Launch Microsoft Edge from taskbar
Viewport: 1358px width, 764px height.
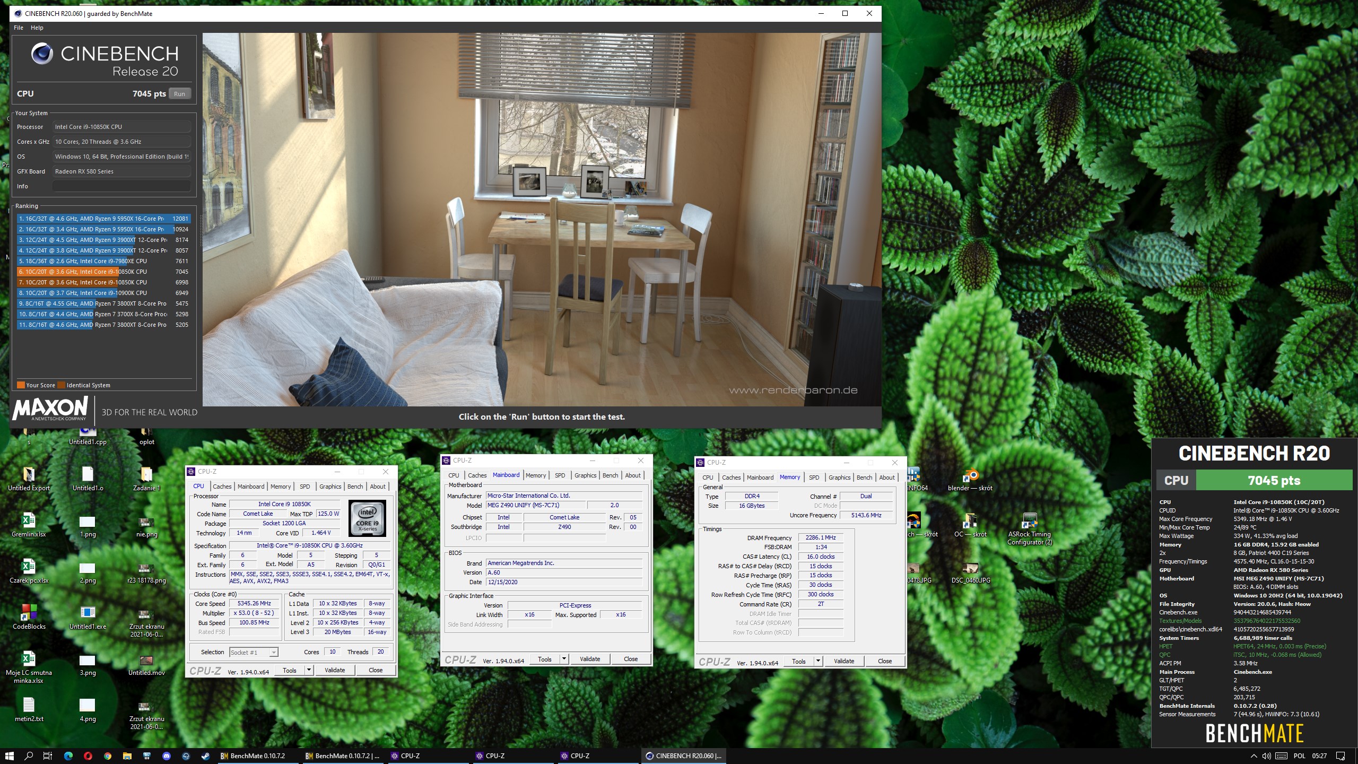tap(68, 756)
